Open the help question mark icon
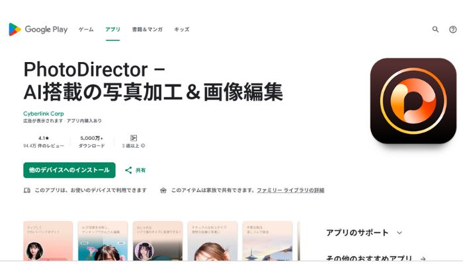The width and height of the screenshot is (463, 264). 452,29
